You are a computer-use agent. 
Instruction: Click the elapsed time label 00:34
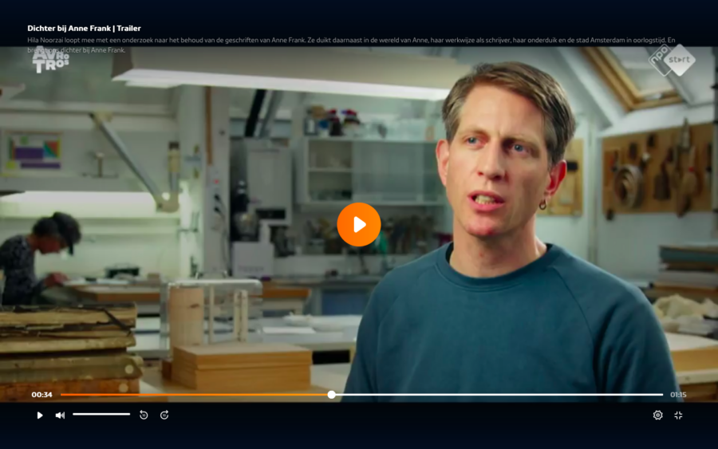[x=41, y=395]
